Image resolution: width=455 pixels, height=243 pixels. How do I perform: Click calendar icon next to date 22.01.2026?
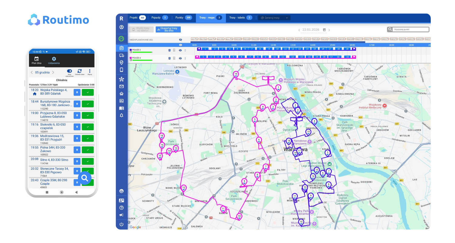(324, 30)
